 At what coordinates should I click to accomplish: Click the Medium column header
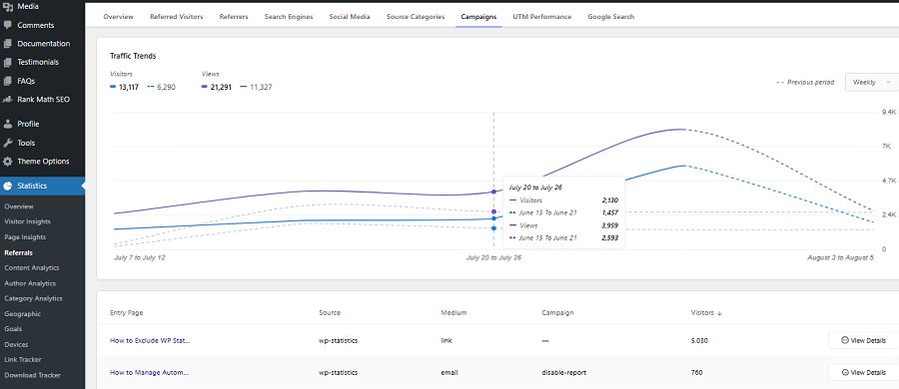pyautogui.click(x=453, y=313)
